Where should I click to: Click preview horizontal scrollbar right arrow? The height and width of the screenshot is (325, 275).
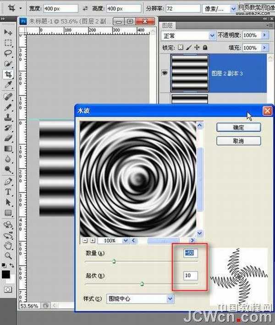coord(192,240)
